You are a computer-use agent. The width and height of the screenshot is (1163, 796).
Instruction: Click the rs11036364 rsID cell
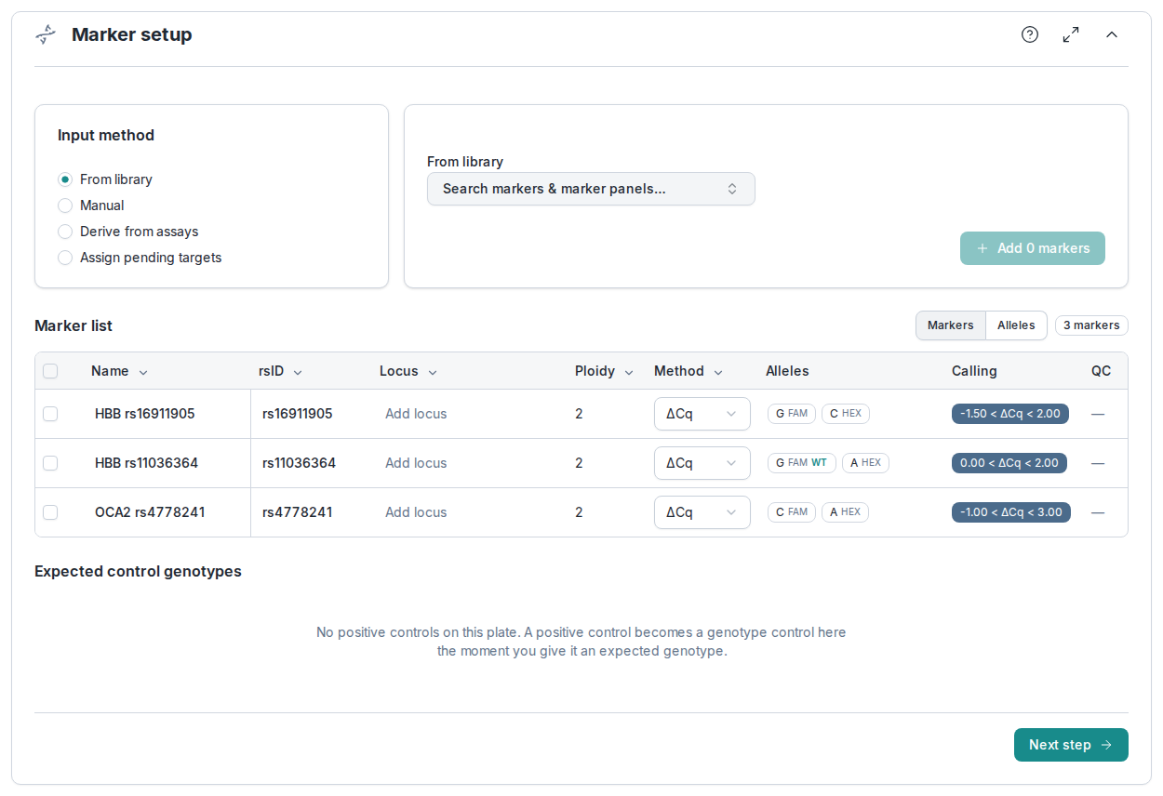[299, 463]
